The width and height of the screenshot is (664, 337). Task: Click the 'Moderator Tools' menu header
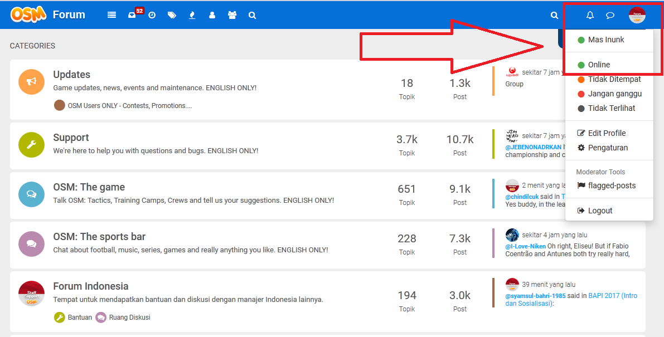600,172
